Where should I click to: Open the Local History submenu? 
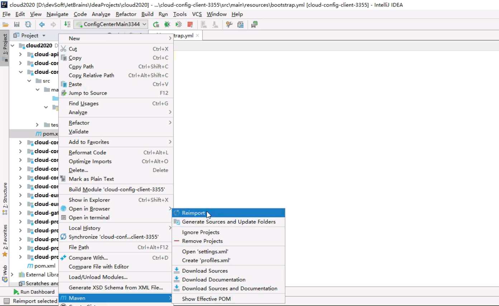(116, 228)
